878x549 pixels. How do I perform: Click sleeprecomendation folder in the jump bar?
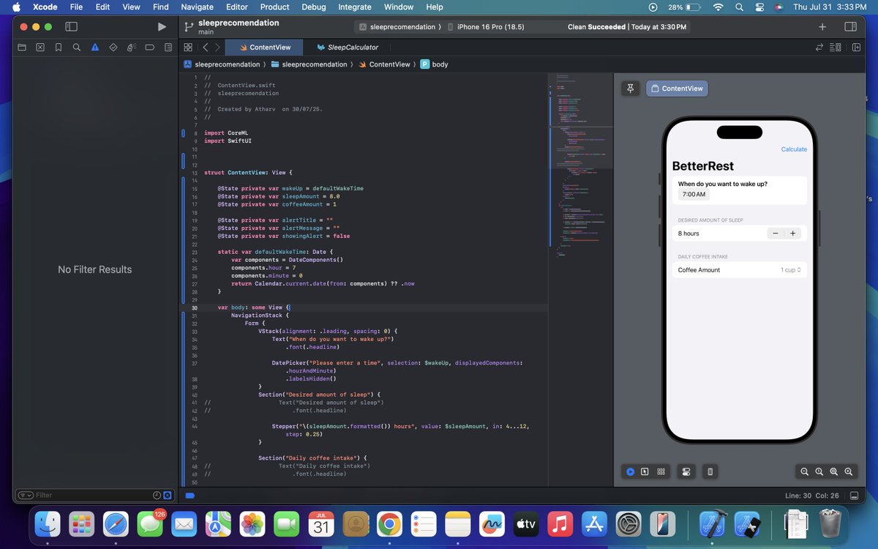[309, 64]
